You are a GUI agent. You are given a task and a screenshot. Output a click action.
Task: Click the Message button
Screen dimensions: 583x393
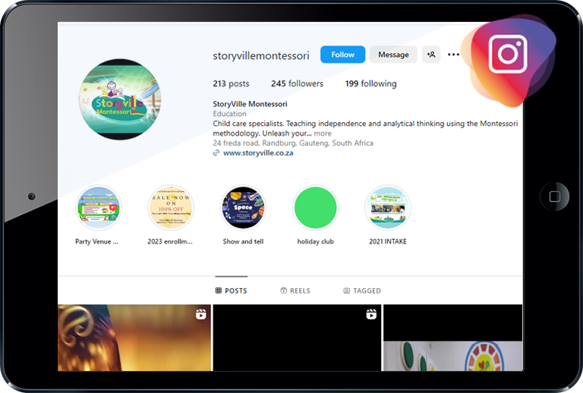tap(393, 55)
